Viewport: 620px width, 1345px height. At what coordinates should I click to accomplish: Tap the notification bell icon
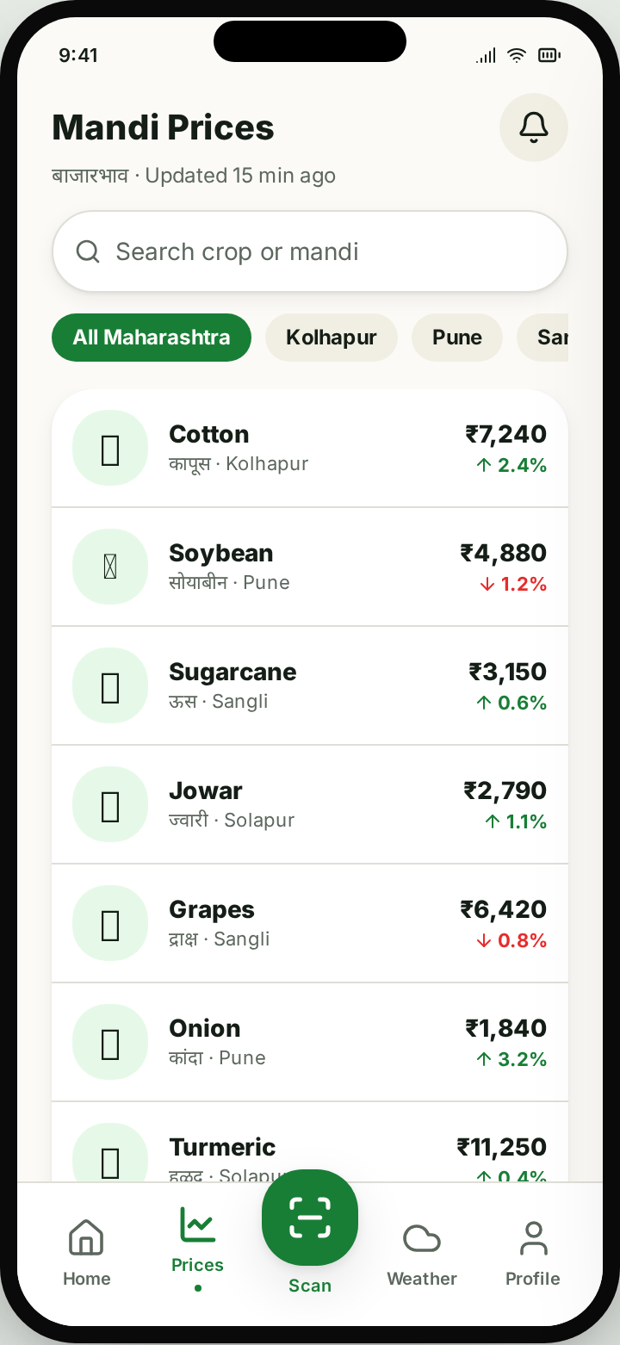pos(533,127)
